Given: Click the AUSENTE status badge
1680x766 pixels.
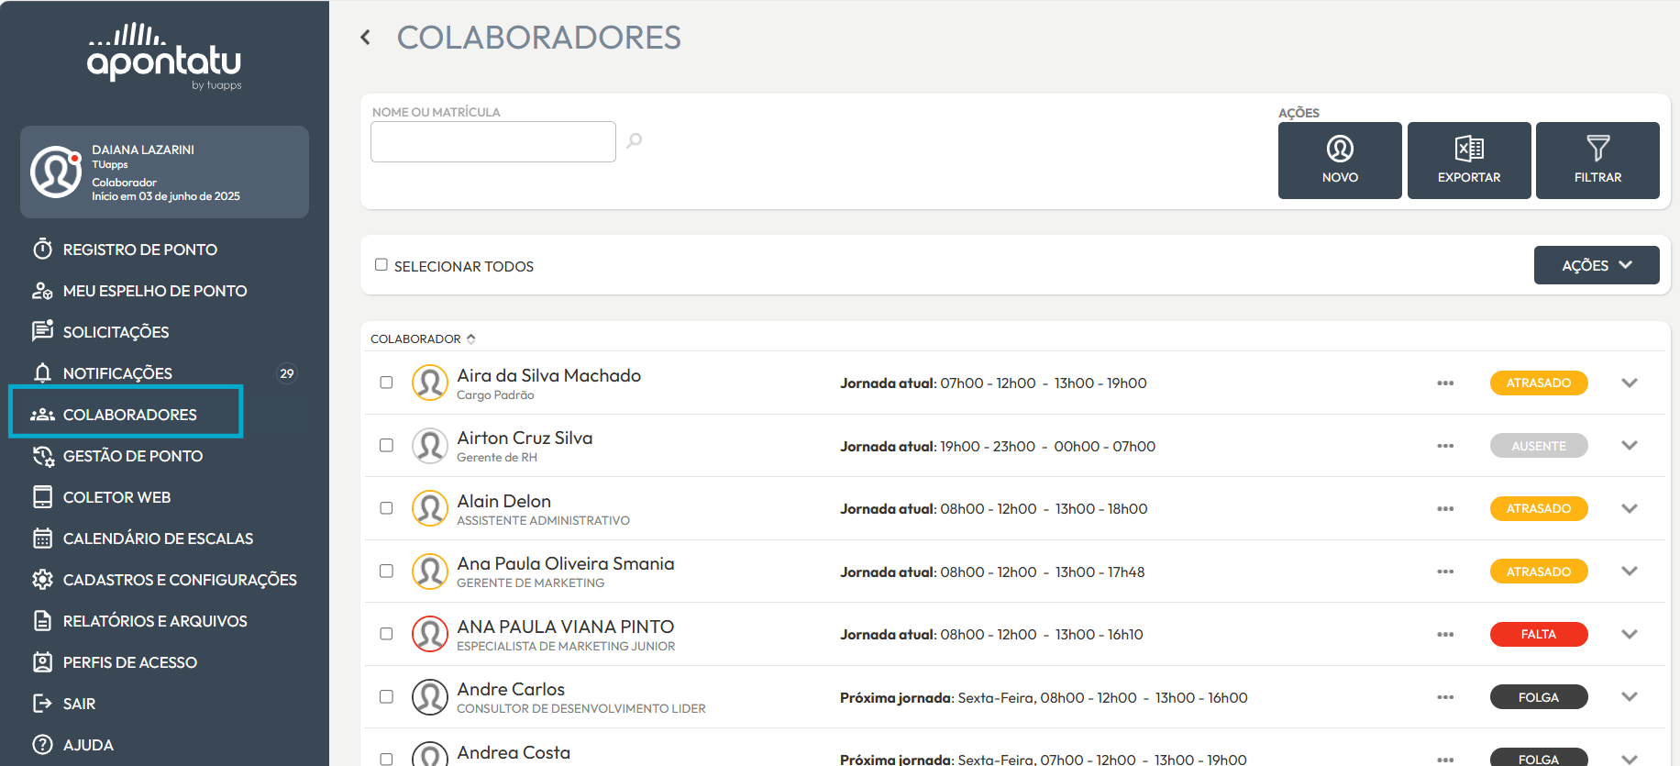Looking at the screenshot, I should tap(1539, 446).
